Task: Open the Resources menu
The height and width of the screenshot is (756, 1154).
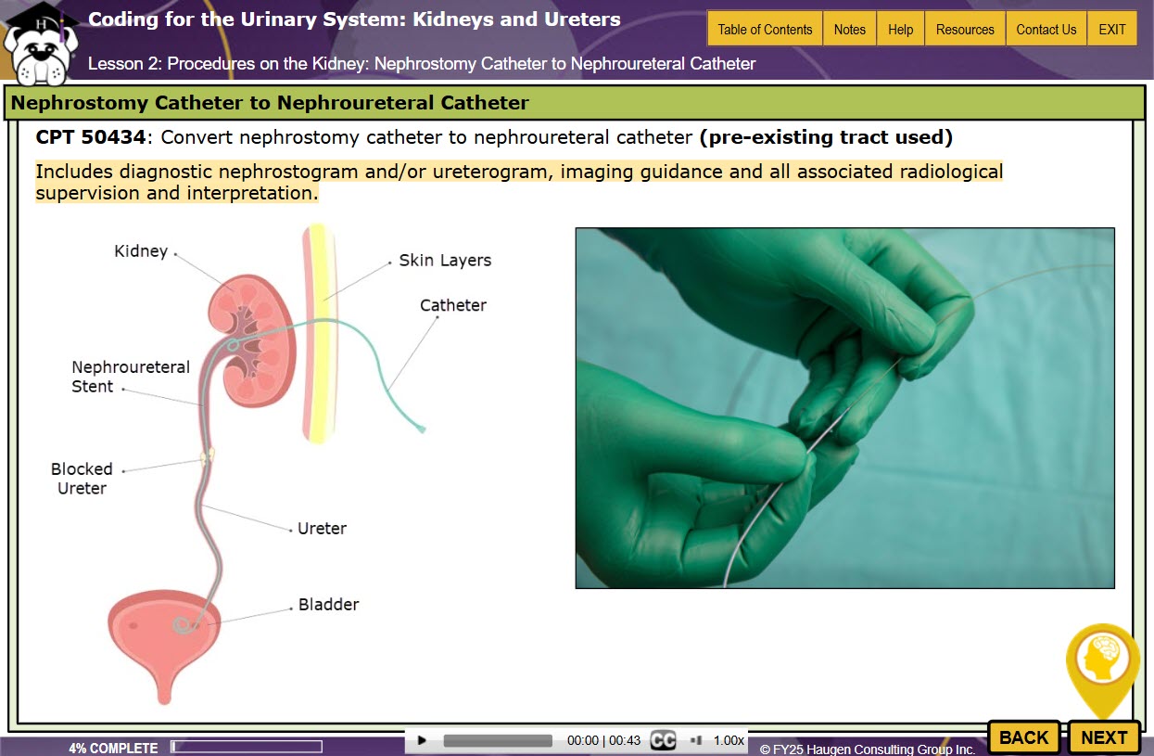Action: coord(964,29)
